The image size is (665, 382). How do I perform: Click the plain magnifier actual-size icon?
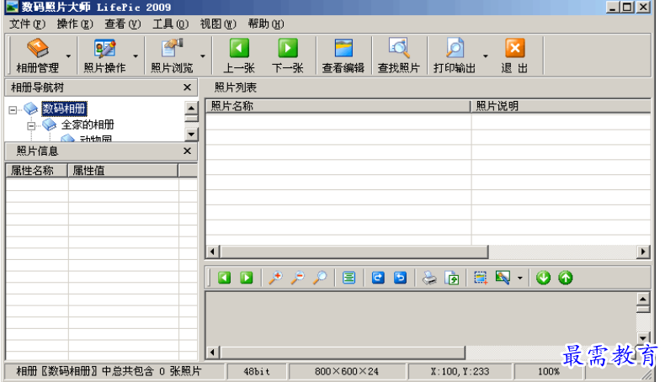tap(320, 278)
